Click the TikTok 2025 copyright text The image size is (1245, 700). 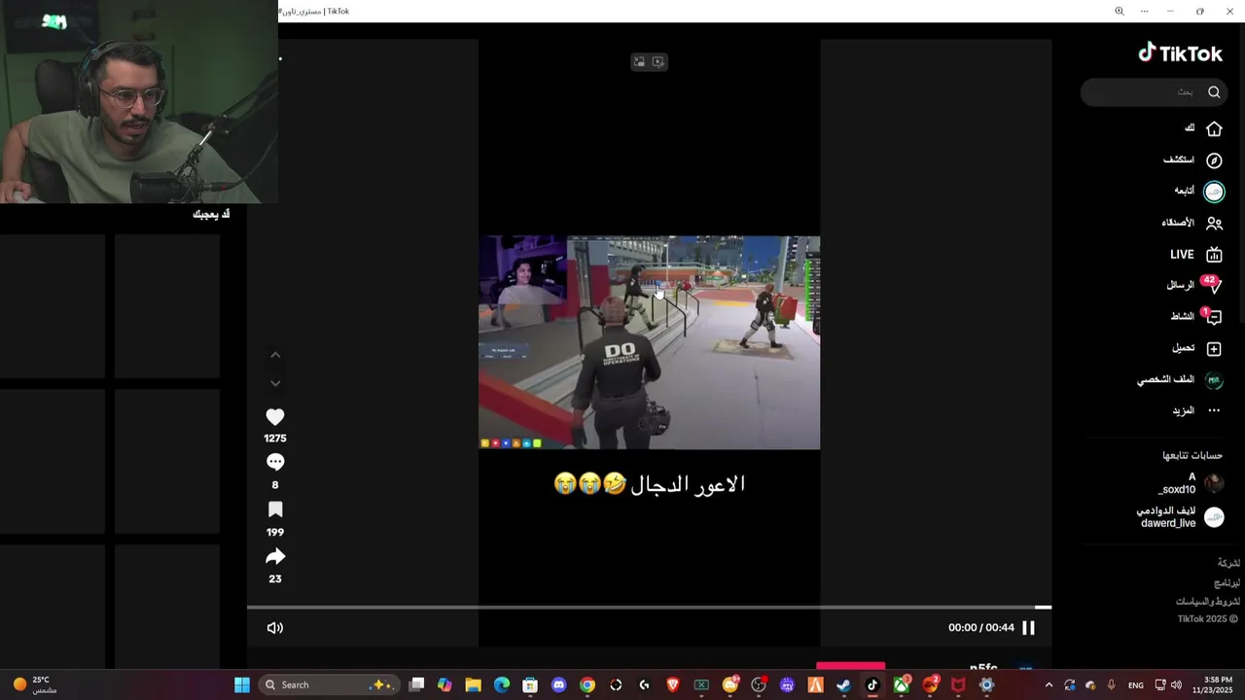click(x=1207, y=619)
